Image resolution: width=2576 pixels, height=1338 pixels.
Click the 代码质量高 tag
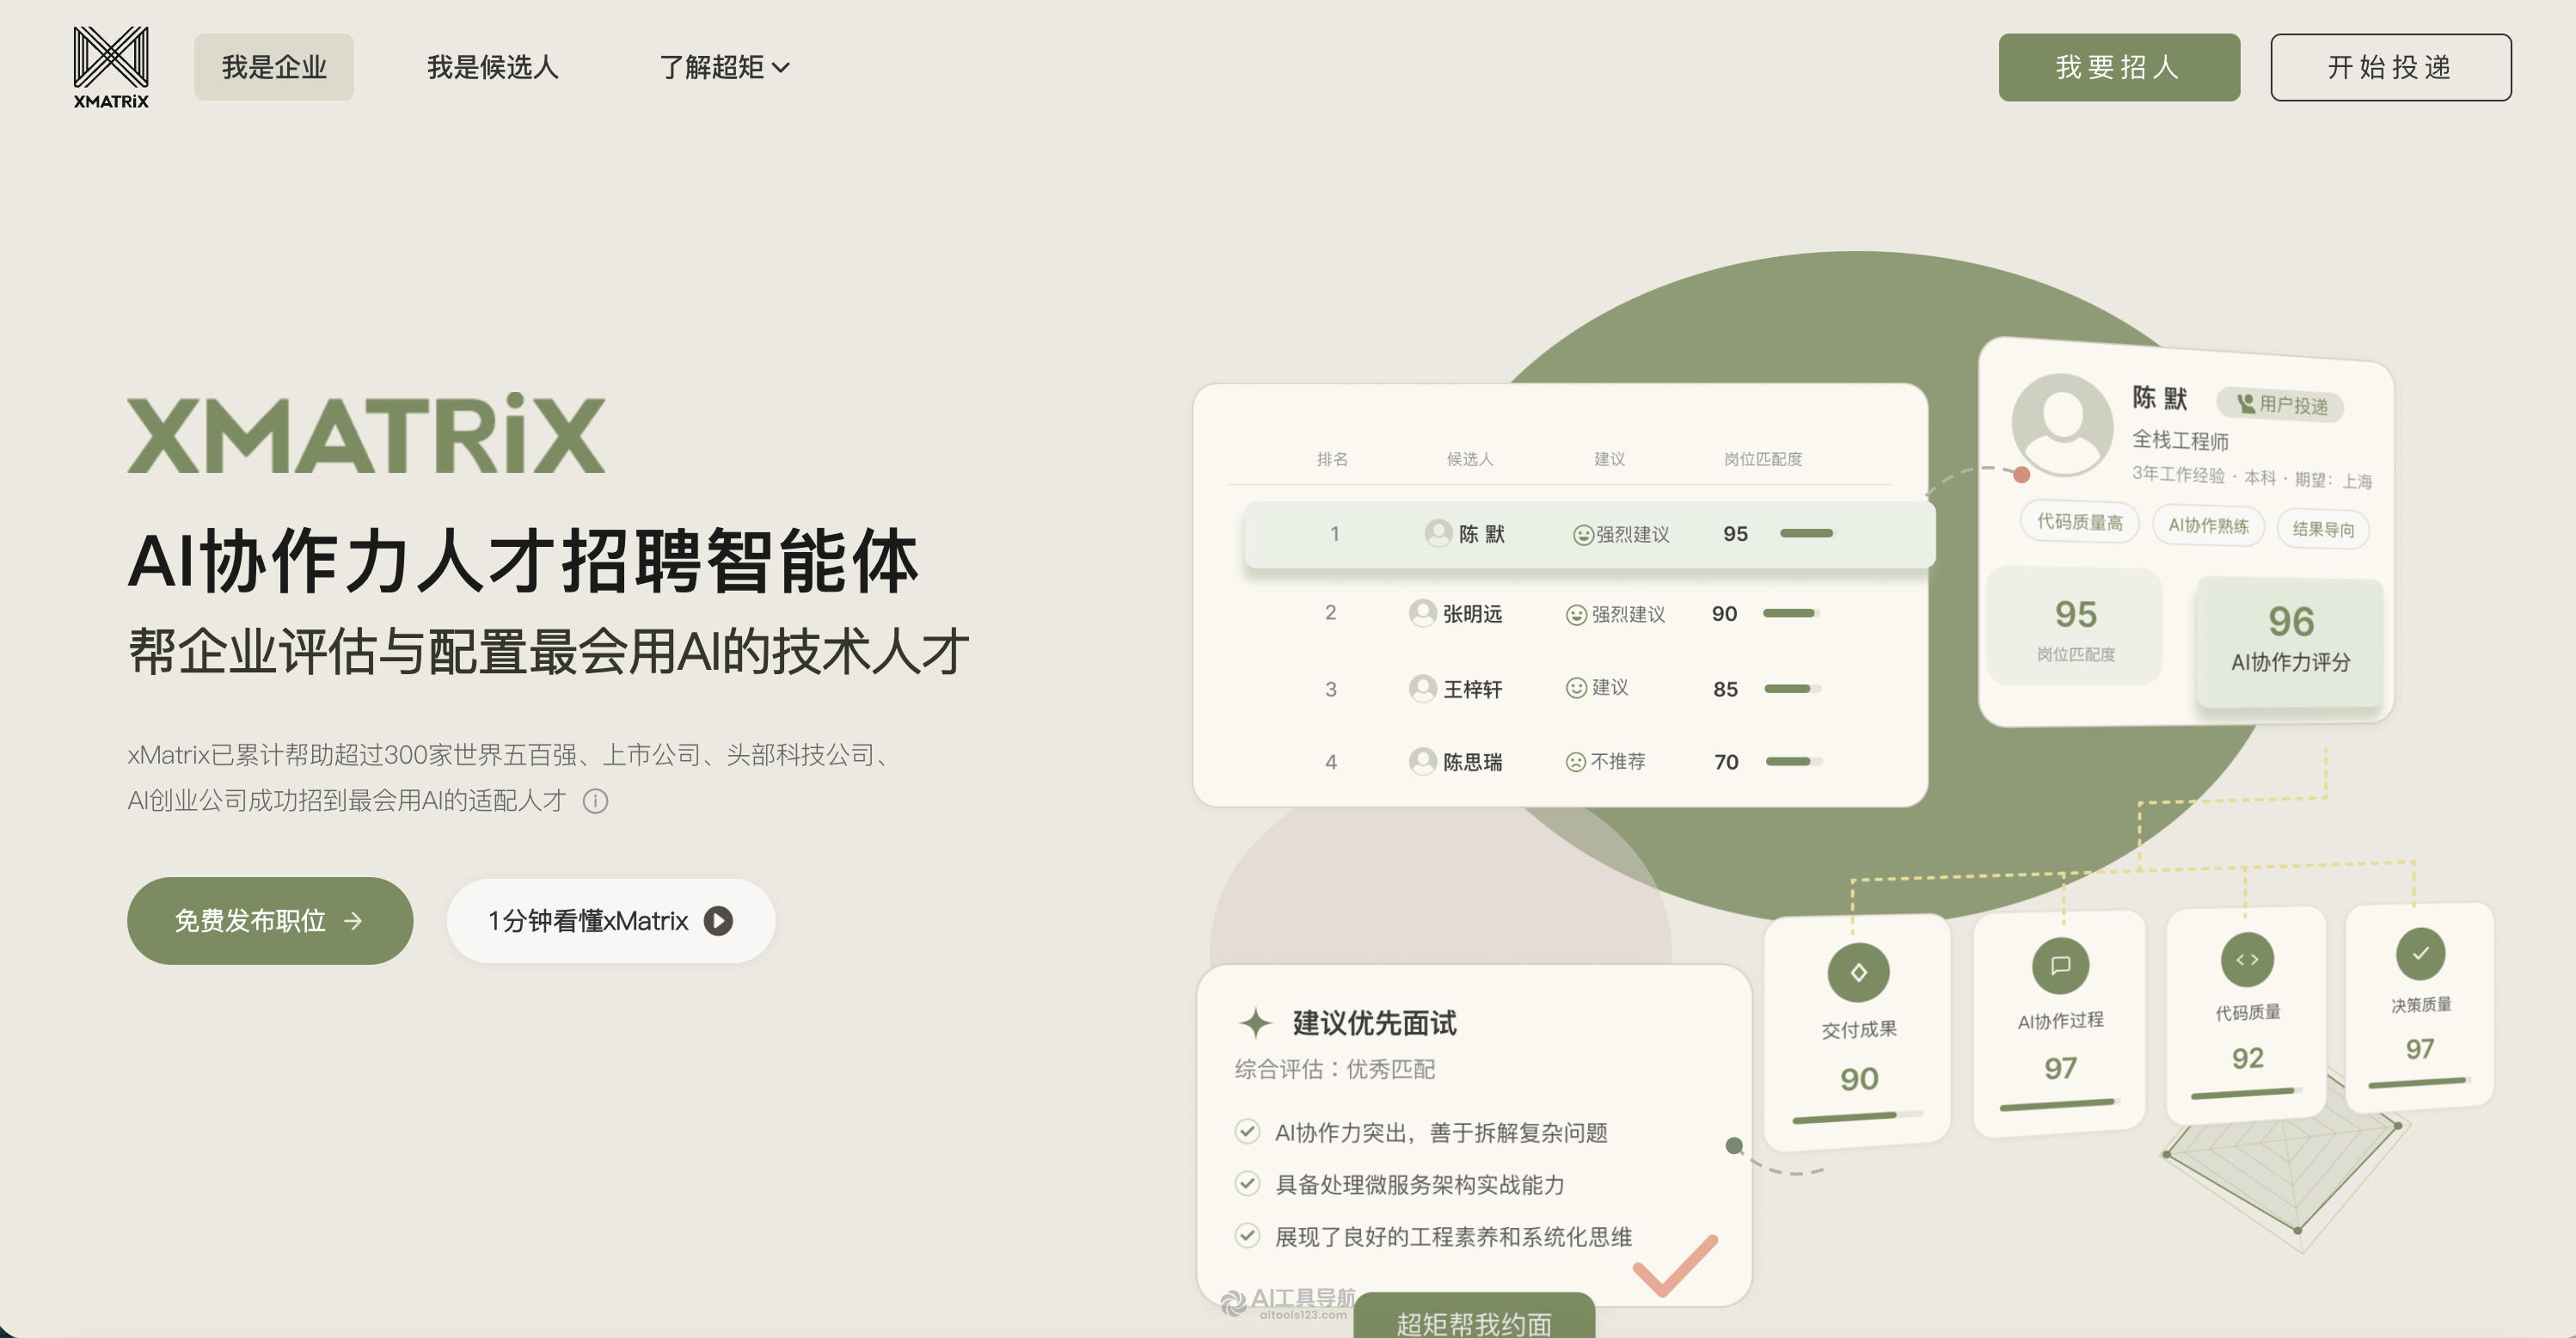point(2079,522)
